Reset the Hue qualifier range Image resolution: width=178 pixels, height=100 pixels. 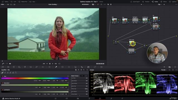(68, 76)
